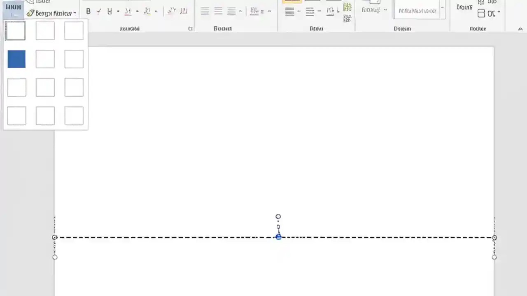Expand the font color dropdown arrow

tap(137, 11)
